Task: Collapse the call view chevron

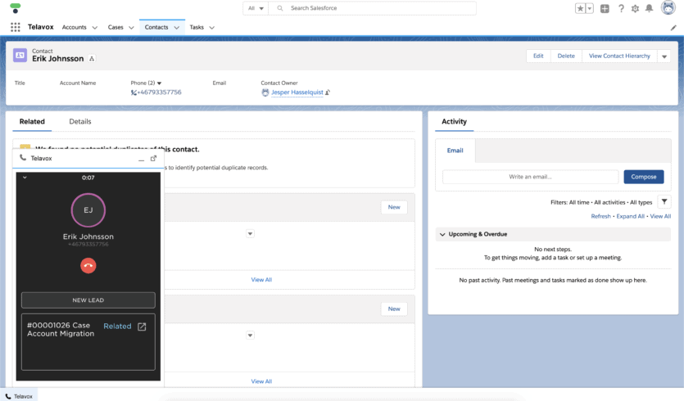Action: coord(25,178)
